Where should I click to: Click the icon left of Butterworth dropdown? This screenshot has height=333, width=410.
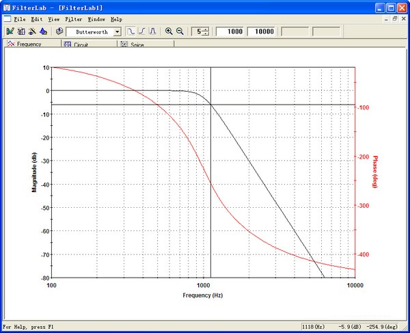pyautogui.click(x=59, y=31)
